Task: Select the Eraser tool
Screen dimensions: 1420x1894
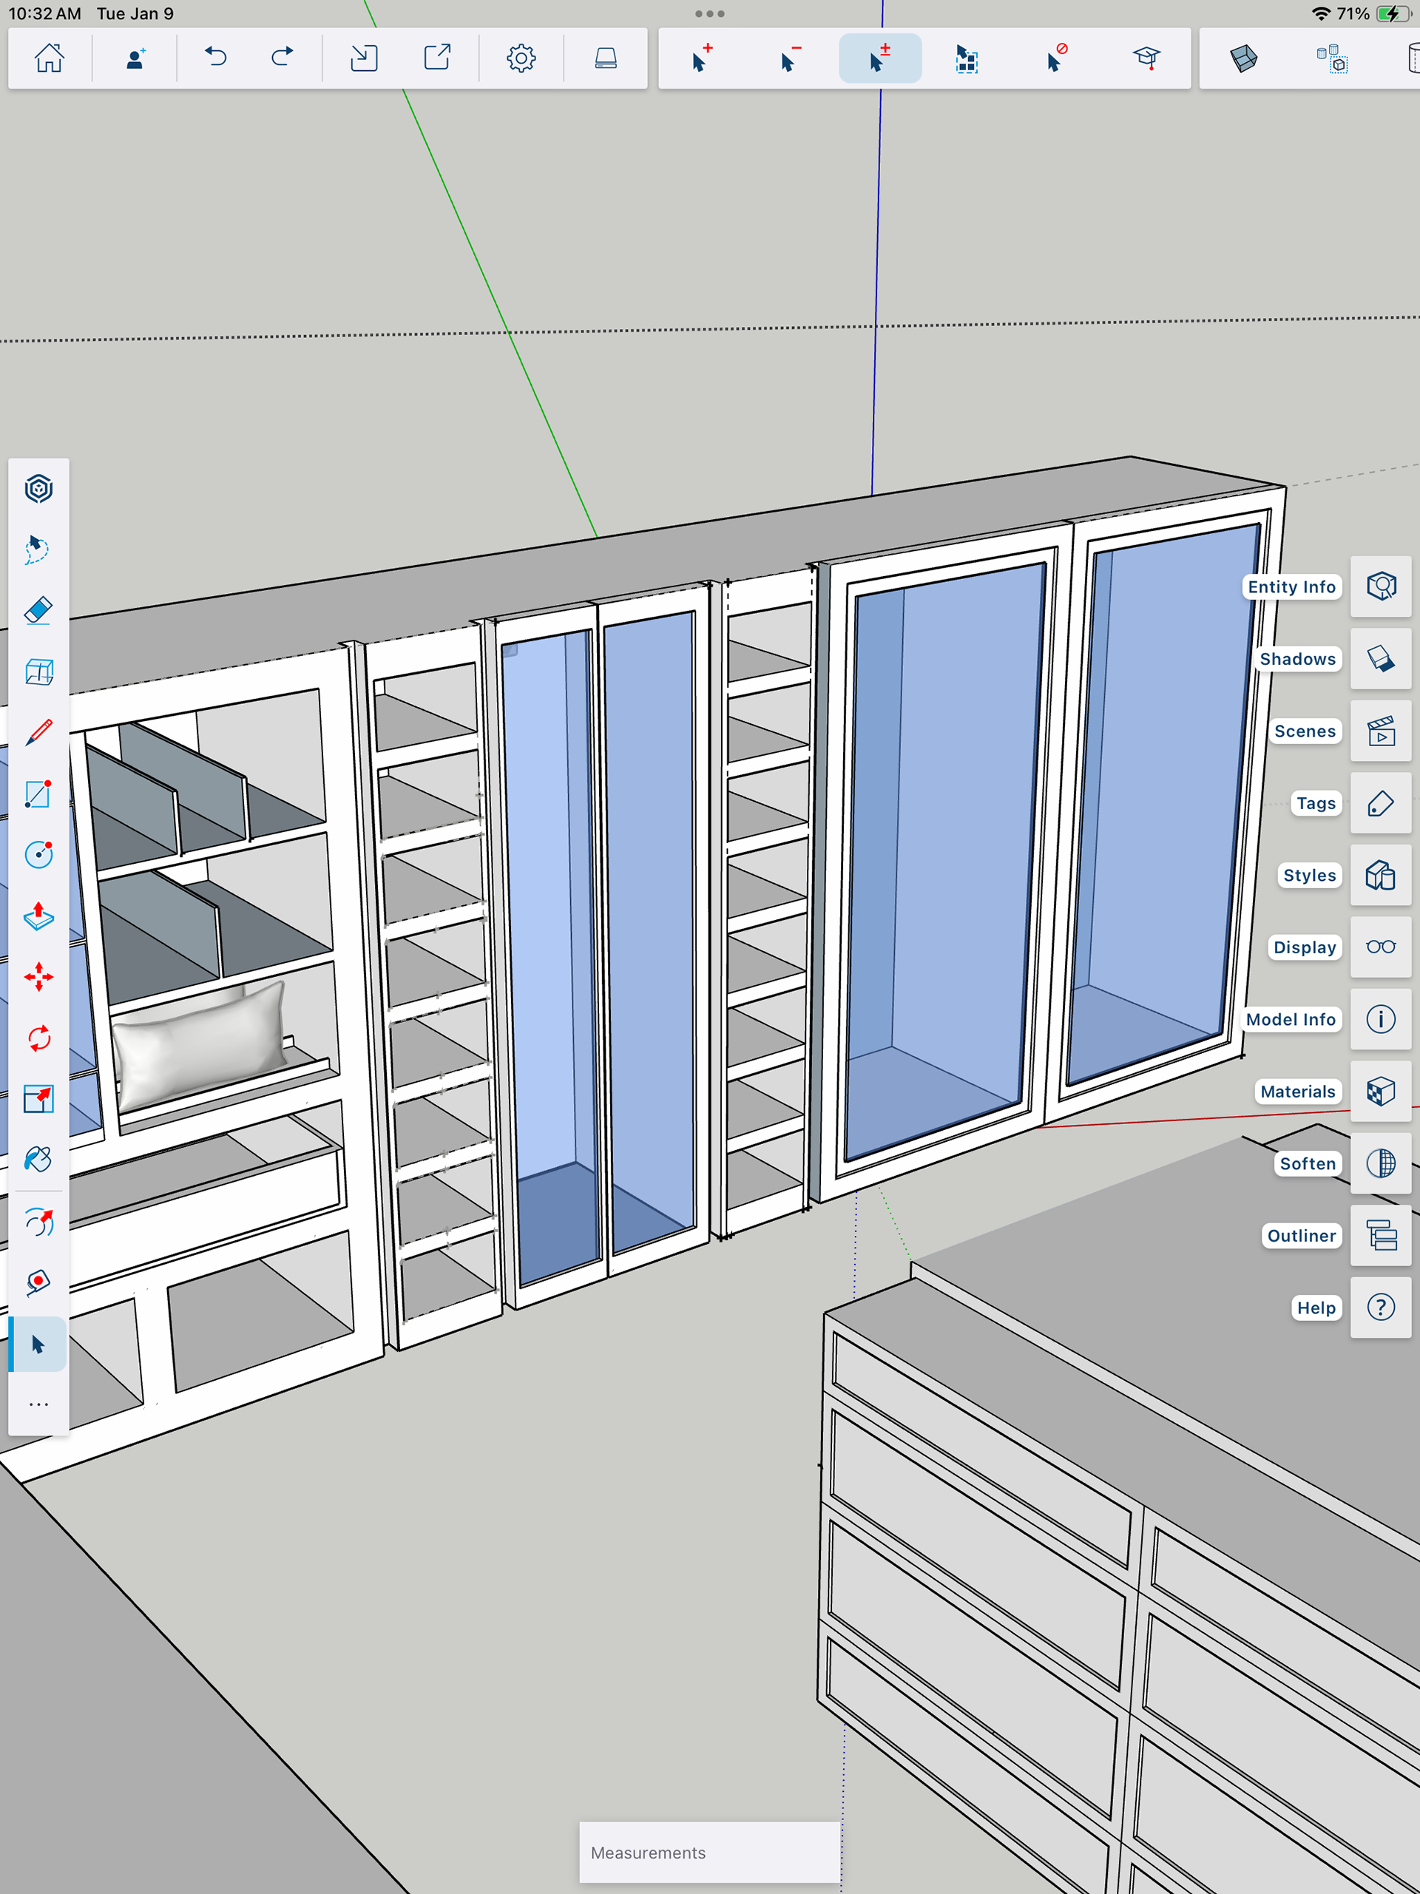Action: [x=38, y=610]
